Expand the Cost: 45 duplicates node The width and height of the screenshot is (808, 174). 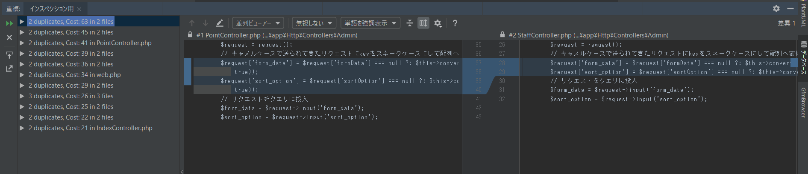pyautogui.click(x=22, y=32)
